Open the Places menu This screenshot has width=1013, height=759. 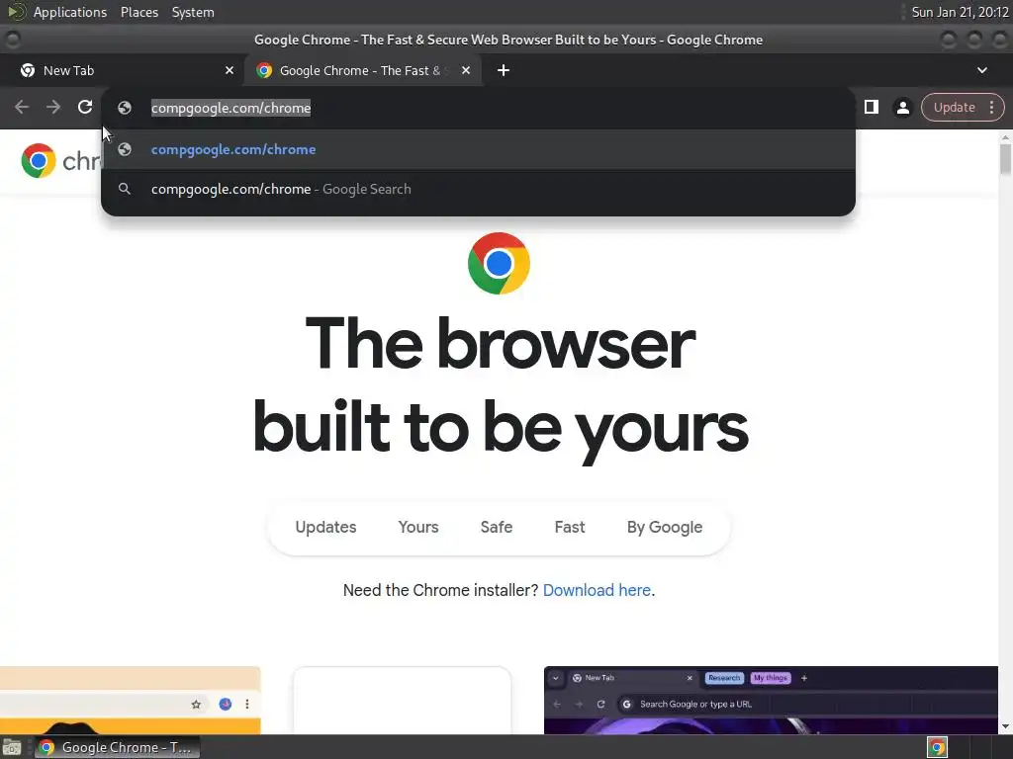tap(139, 12)
